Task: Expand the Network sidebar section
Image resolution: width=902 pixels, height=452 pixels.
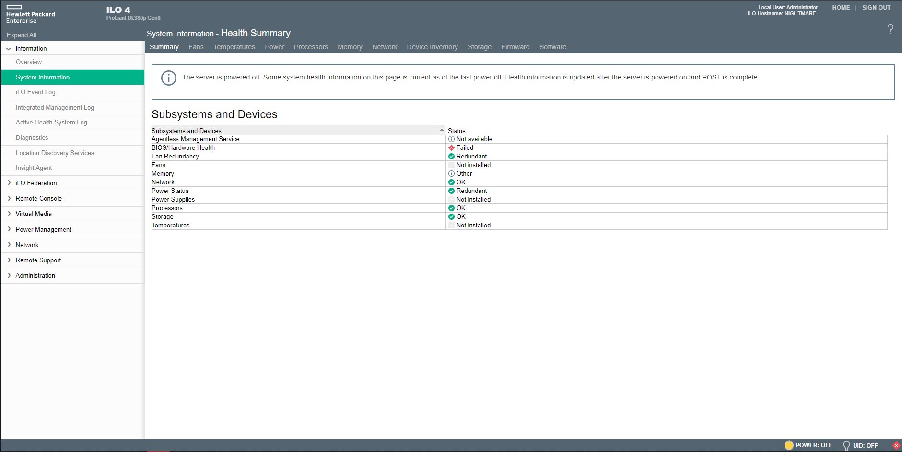Action: pos(9,245)
